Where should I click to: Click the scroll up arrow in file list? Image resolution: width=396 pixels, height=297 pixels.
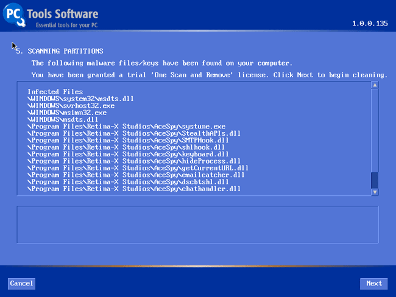pos(375,85)
